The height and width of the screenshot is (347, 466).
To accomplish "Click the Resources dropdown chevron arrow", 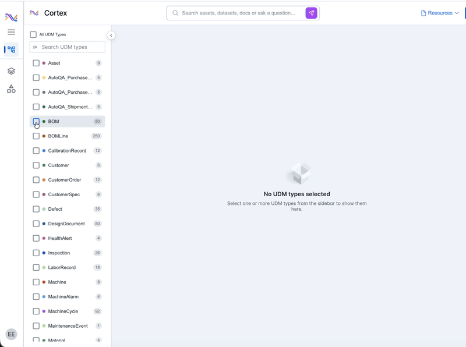I will (x=457, y=13).
